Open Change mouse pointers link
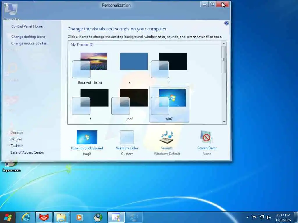The height and width of the screenshot is (223, 298). (29, 44)
